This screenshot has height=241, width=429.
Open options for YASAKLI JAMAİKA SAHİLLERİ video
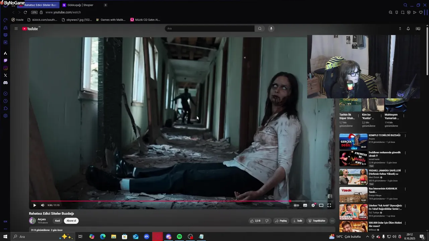pos(405,171)
